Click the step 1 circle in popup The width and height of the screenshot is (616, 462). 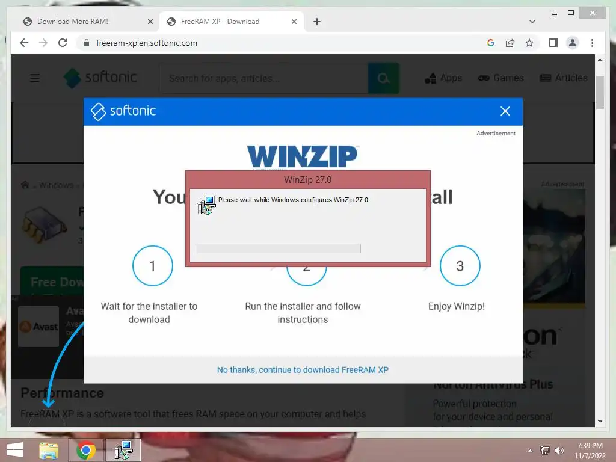(152, 266)
